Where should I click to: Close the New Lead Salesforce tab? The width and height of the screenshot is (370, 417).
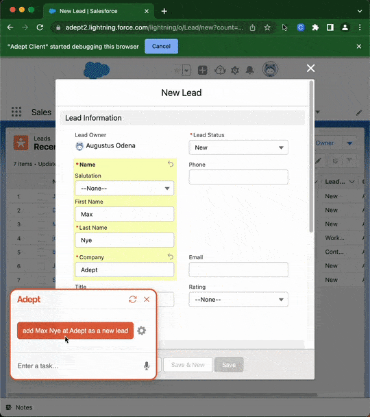click(x=147, y=11)
